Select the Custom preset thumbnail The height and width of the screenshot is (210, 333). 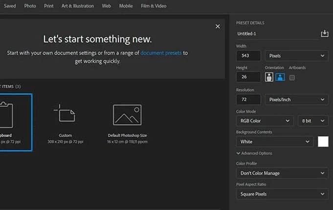point(66,124)
